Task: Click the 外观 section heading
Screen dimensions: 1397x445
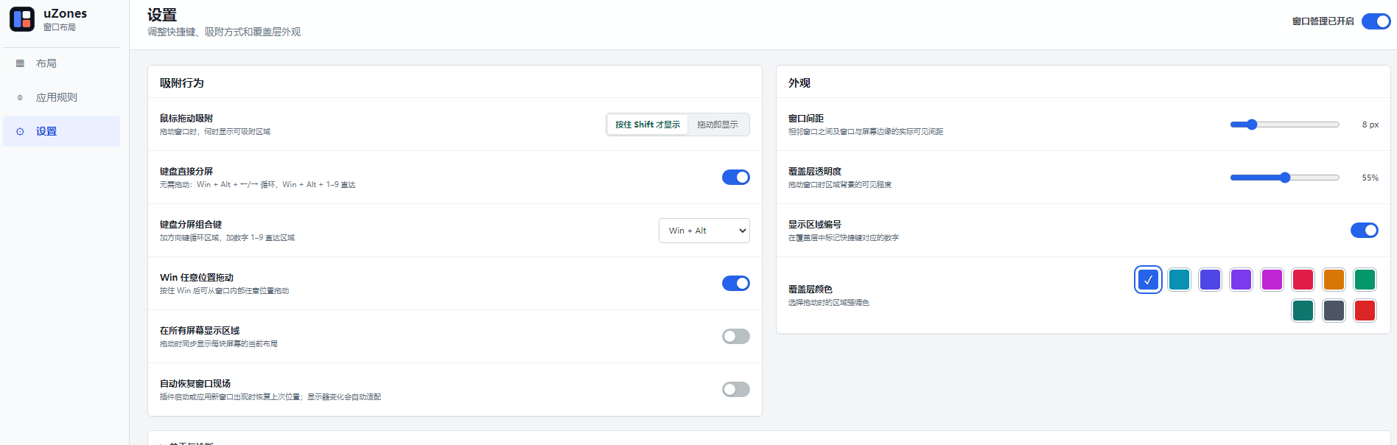Action: [x=799, y=83]
